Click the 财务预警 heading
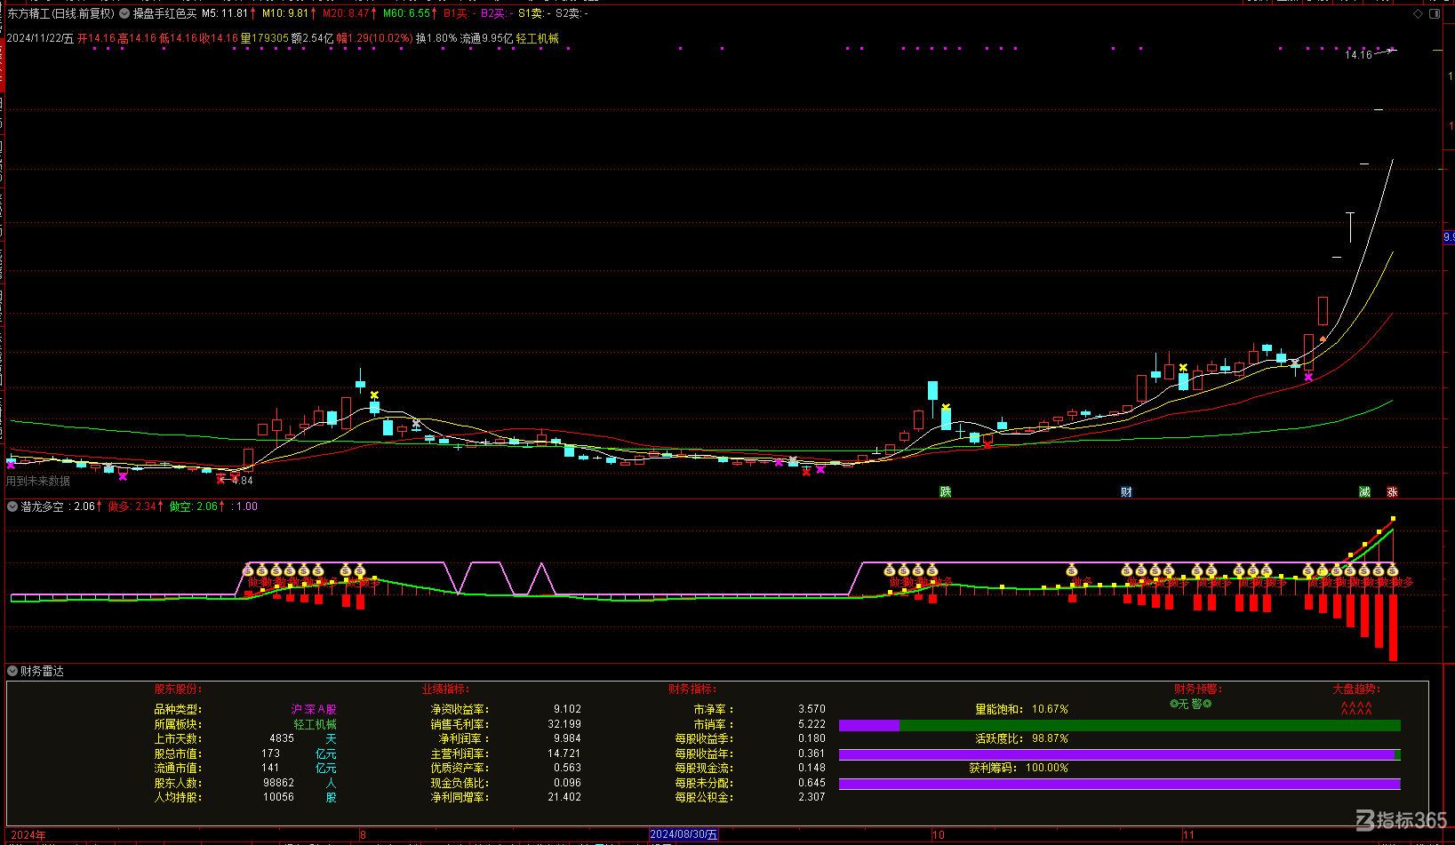Viewport: 1455px width, 845px height. (x=1197, y=690)
